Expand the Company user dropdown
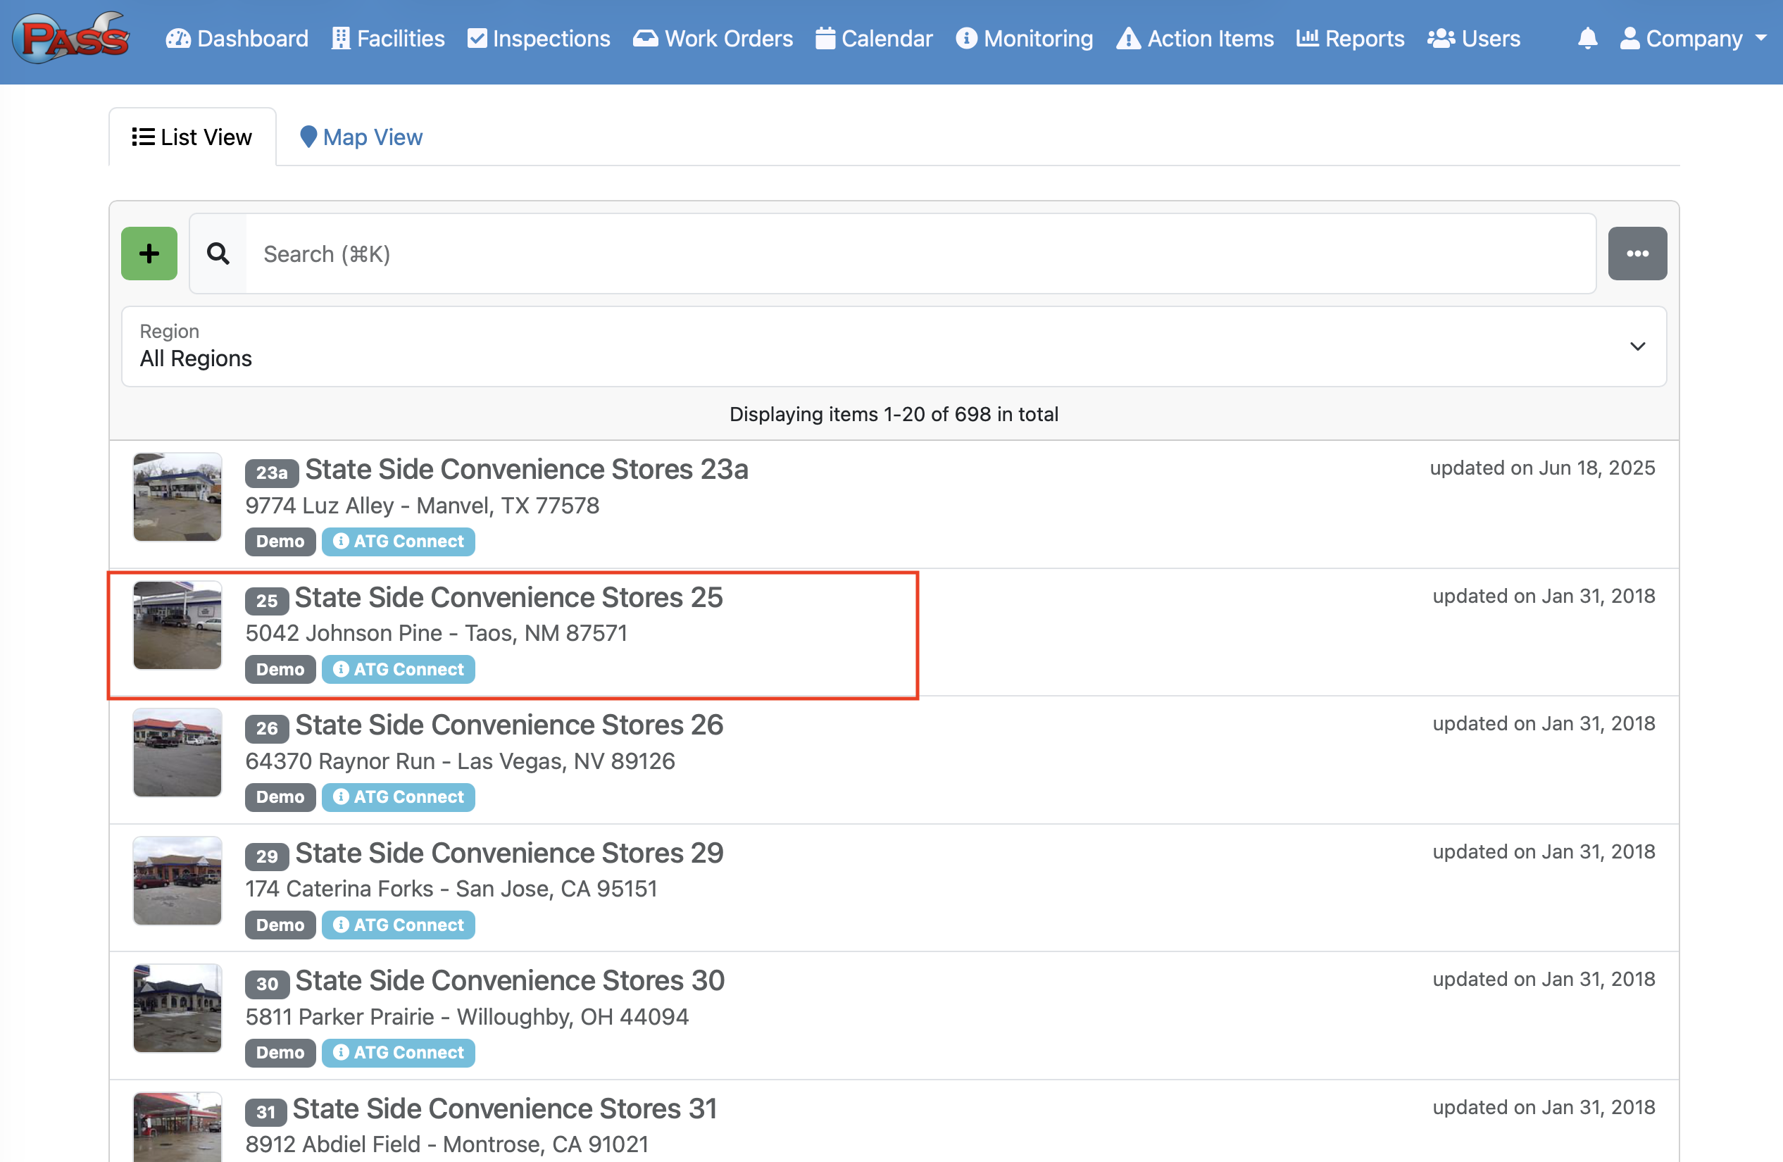The image size is (1783, 1162). pos(1694,39)
